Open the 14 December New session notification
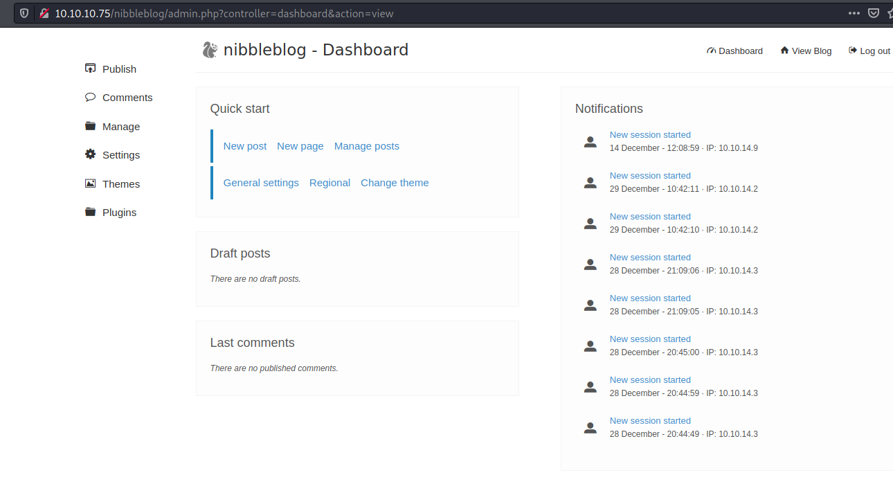The width and height of the screenshot is (893, 493). [650, 135]
